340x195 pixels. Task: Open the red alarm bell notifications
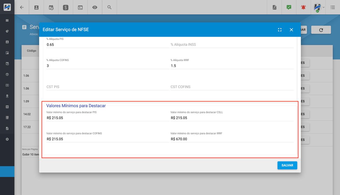tap(303, 7)
